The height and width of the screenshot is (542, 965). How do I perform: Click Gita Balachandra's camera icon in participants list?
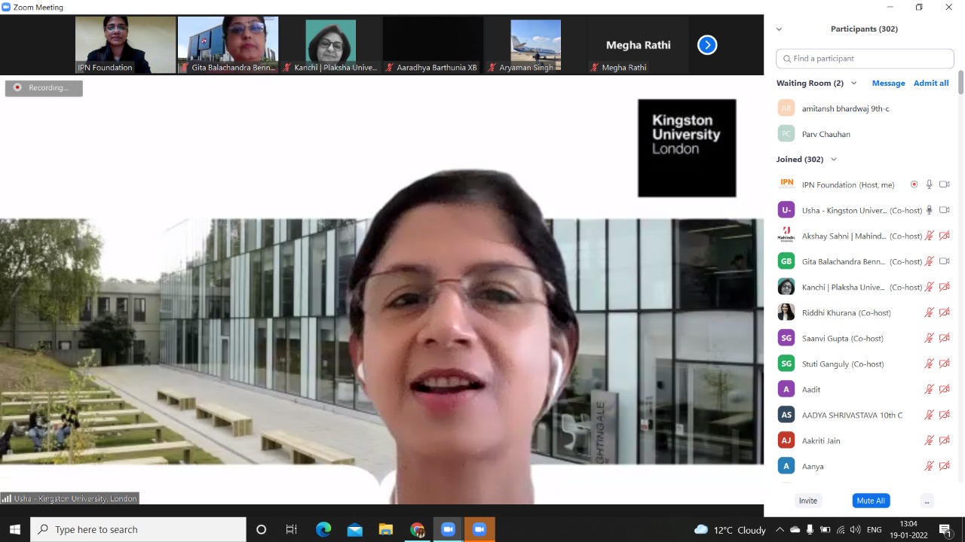point(944,261)
